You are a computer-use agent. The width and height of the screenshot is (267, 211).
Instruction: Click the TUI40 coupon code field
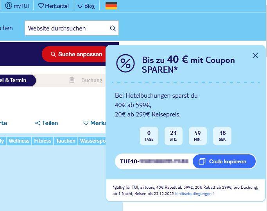pos(154,161)
